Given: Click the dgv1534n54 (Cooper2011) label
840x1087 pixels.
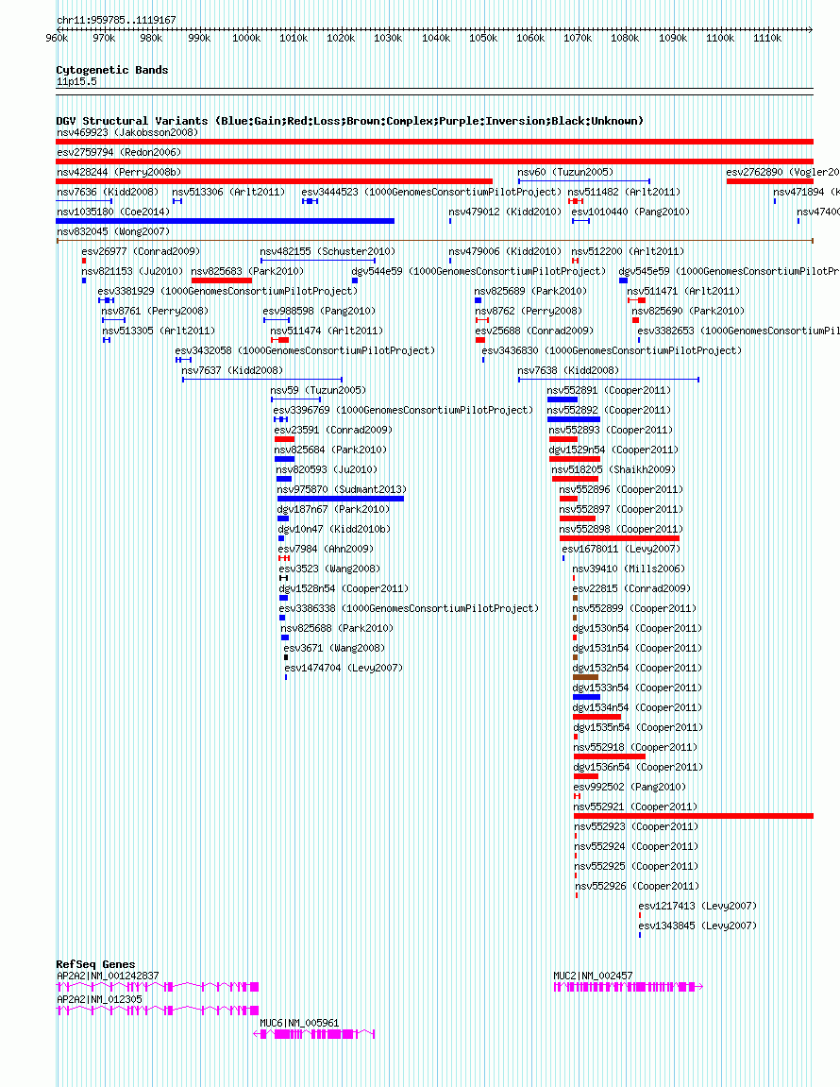Looking at the screenshot, I should (x=638, y=707).
